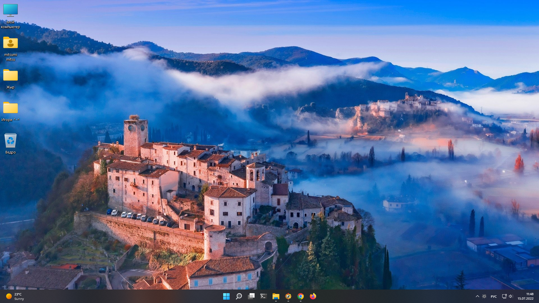539x303 pixels.
Task: Open network status in the system tray
Action: 504,296
